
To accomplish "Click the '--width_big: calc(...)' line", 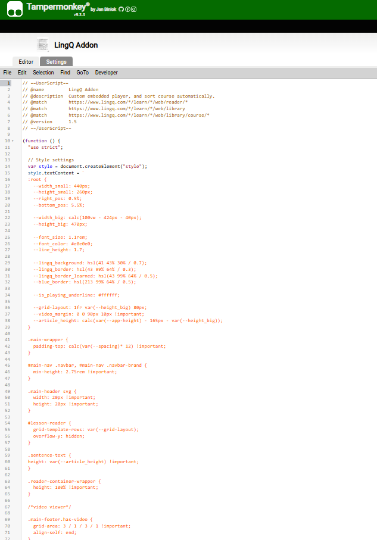I will (x=87, y=218).
